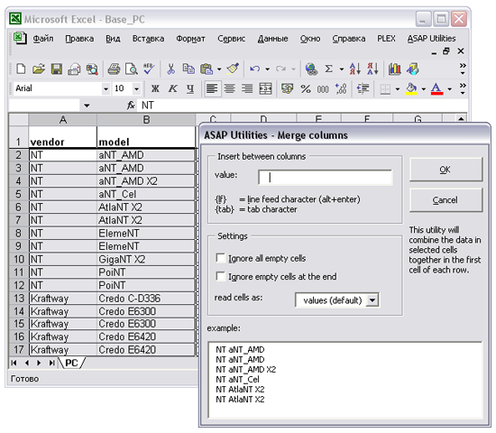Create a new workbook with New icon
The height and width of the screenshot is (433, 496).
[x=21, y=69]
